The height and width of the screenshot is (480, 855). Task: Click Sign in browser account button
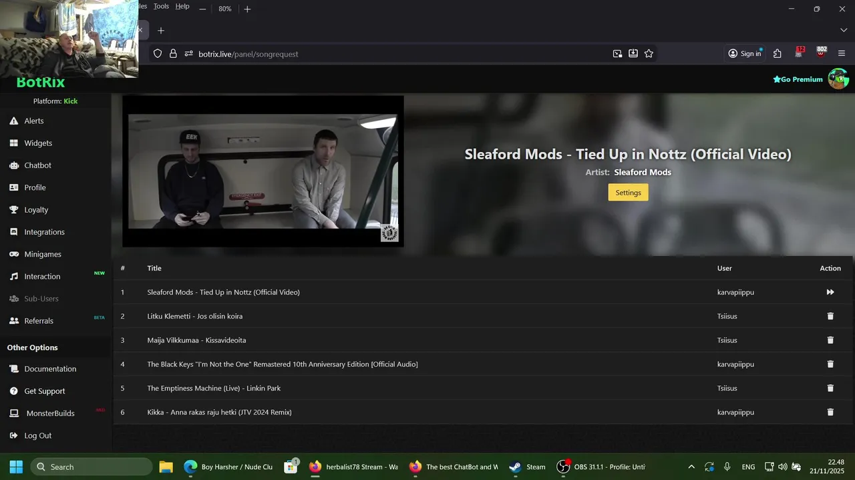click(745, 53)
